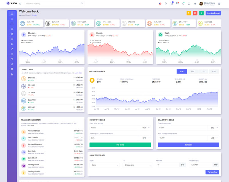This screenshot has height=182, width=229.
Task: Click the Download report button
Action: point(213,13)
